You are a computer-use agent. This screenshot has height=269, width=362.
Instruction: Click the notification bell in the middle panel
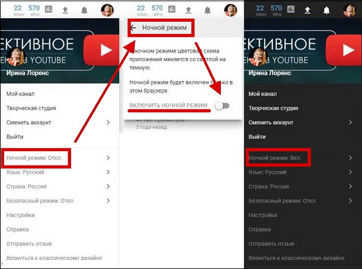click(208, 10)
